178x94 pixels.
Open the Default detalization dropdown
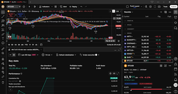pos(66,55)
